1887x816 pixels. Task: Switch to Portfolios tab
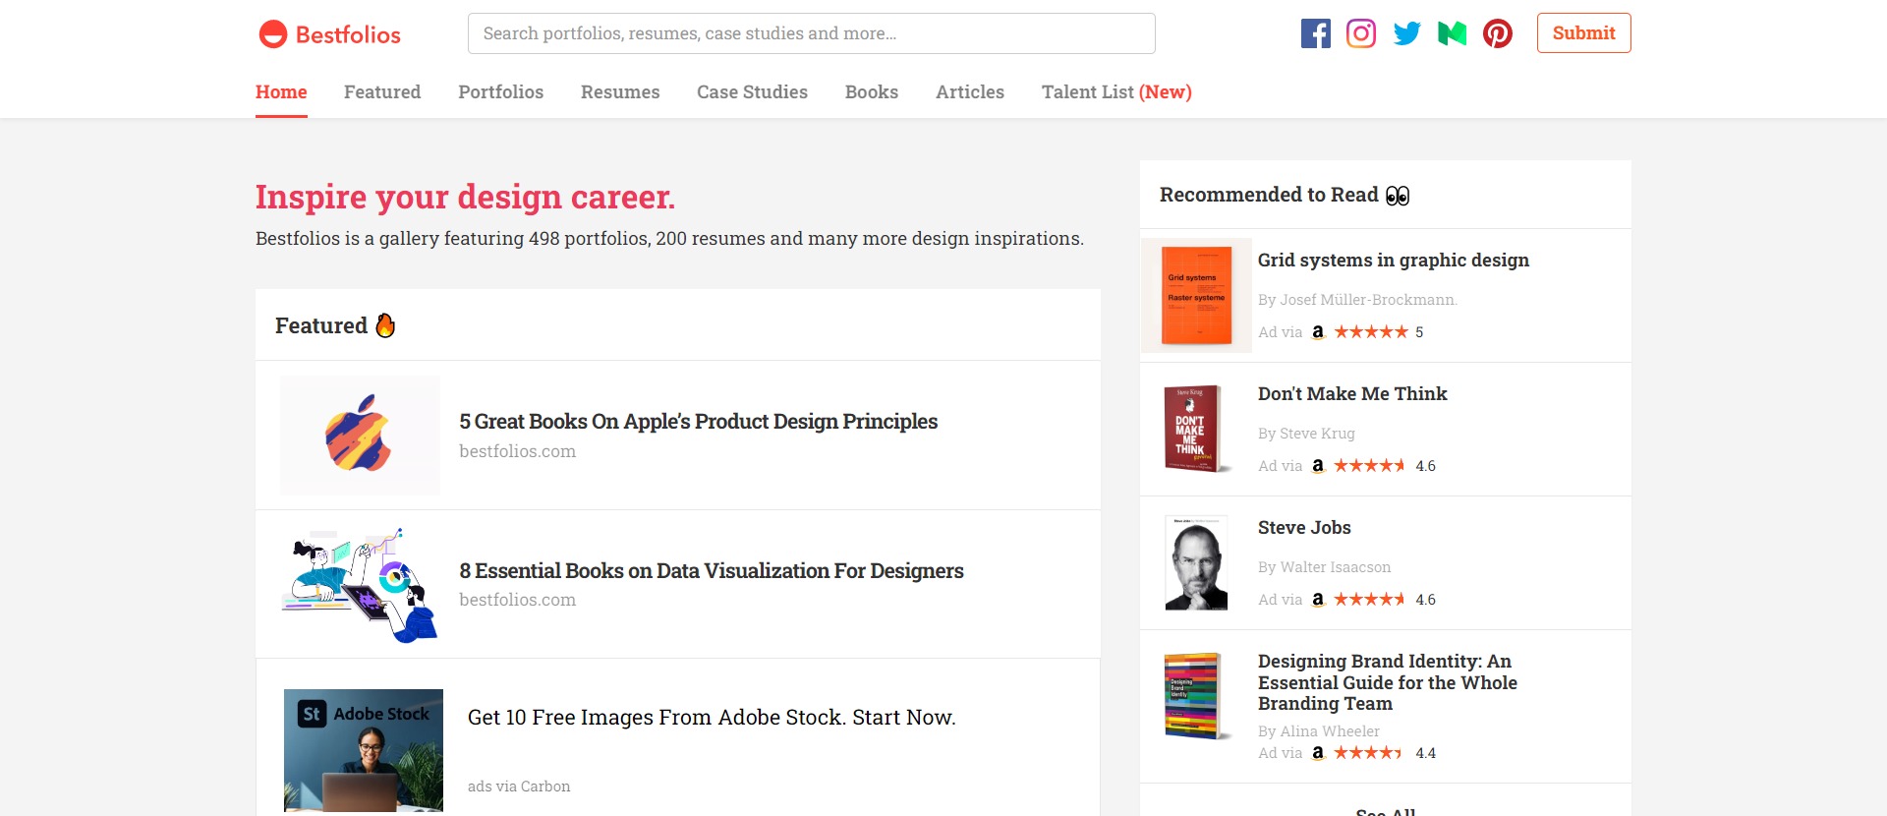pos(500,92)
